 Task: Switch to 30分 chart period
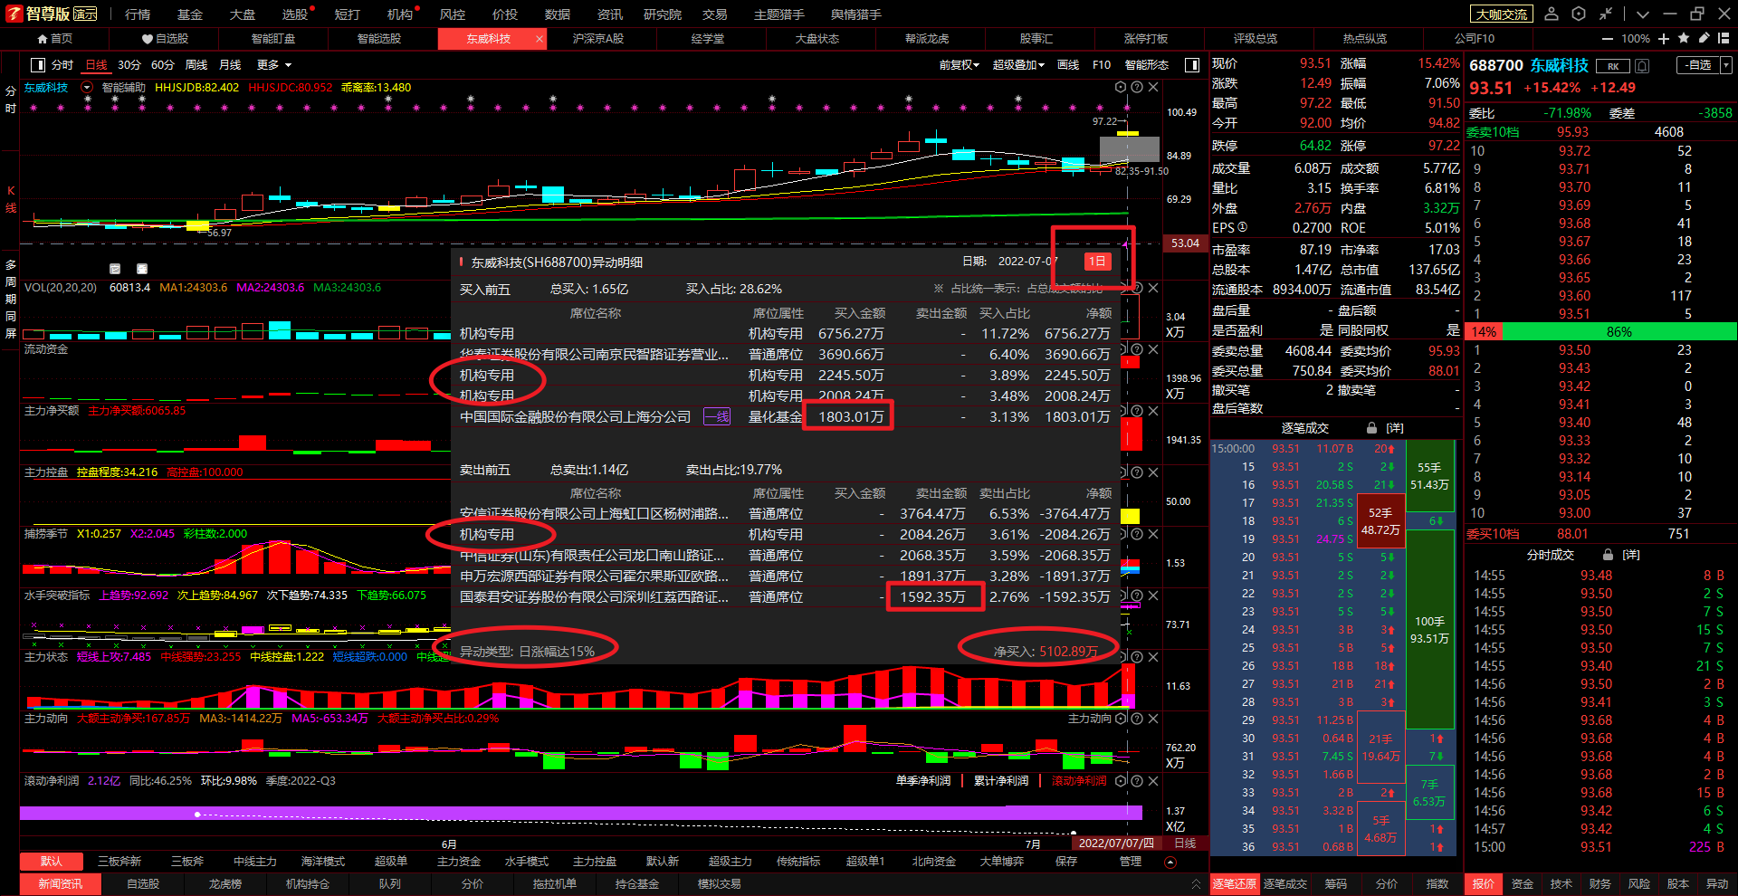pos(129,65)
